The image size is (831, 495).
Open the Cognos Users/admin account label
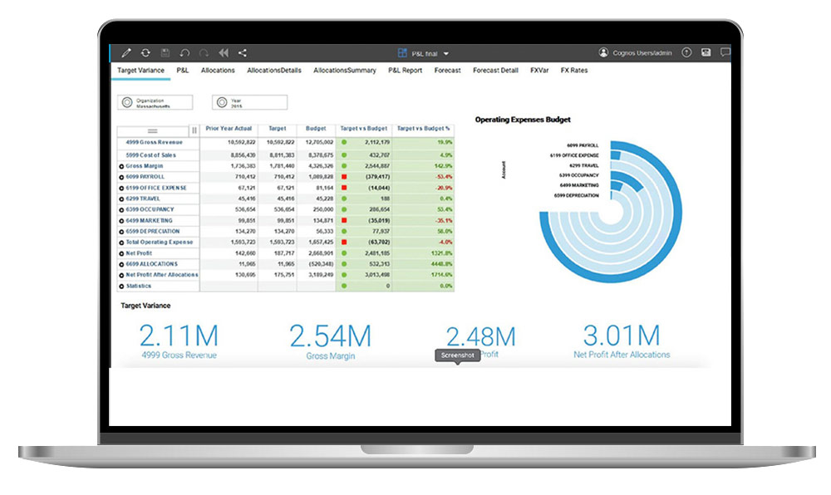point(642,53)
